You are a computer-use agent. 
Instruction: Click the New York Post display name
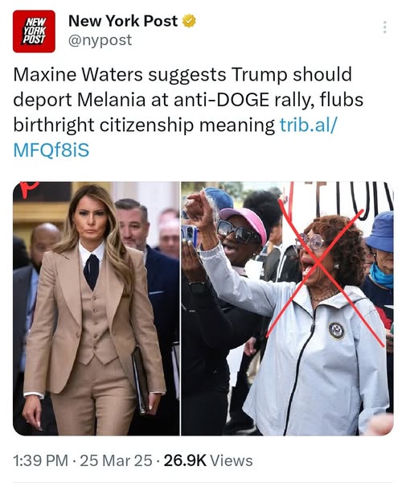point(123,21)
